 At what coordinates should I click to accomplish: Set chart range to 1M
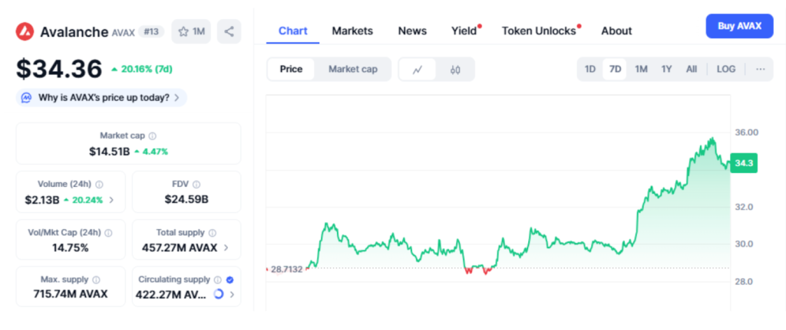pyautogui.click(x=641, y=69)
